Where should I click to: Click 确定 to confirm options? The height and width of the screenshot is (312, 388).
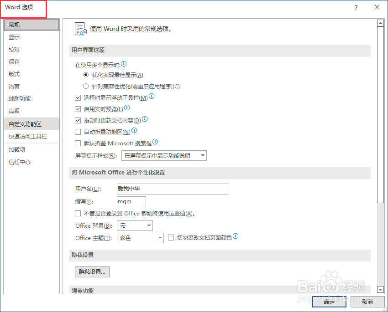[329, 302]
